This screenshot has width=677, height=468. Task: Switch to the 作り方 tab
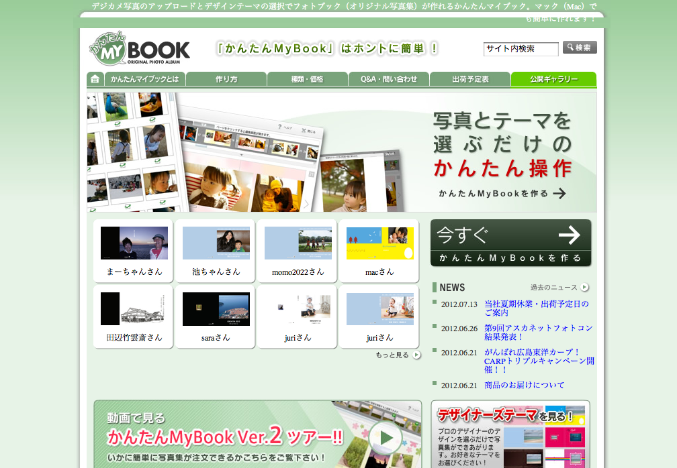pyautogui.click(x=226, y=79)
